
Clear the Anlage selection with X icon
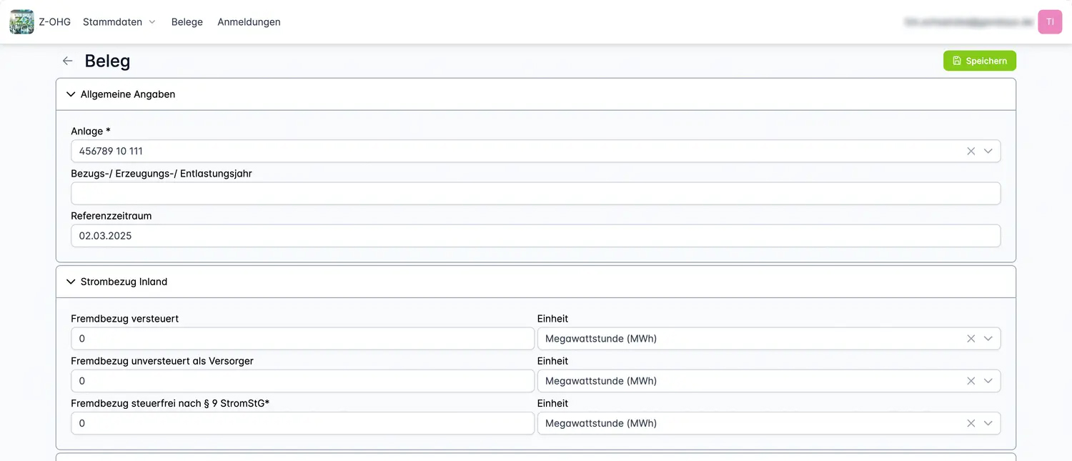tap(971, 151)
